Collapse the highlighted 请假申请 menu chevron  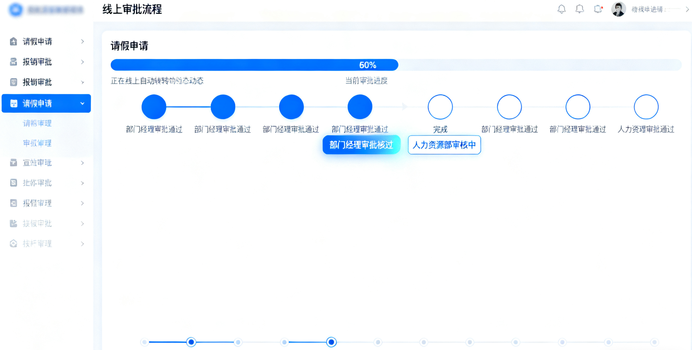point(82,104)
